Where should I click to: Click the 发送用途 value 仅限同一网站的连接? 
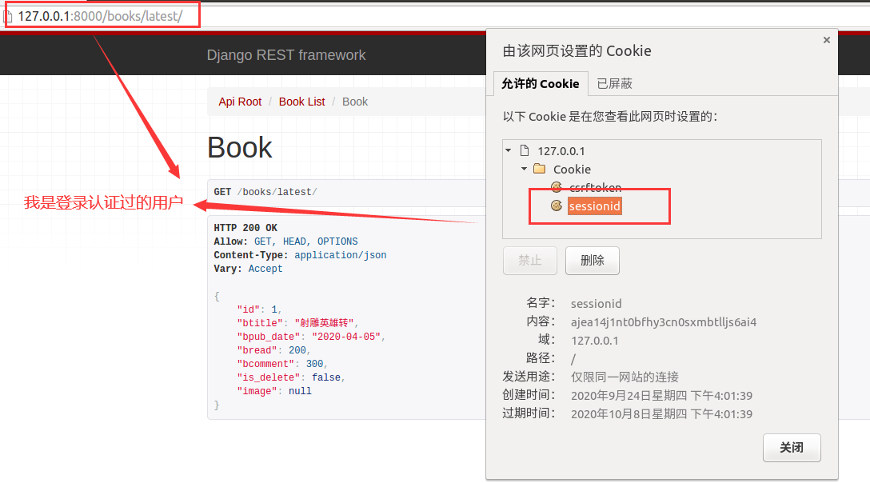tap(625, 377)
